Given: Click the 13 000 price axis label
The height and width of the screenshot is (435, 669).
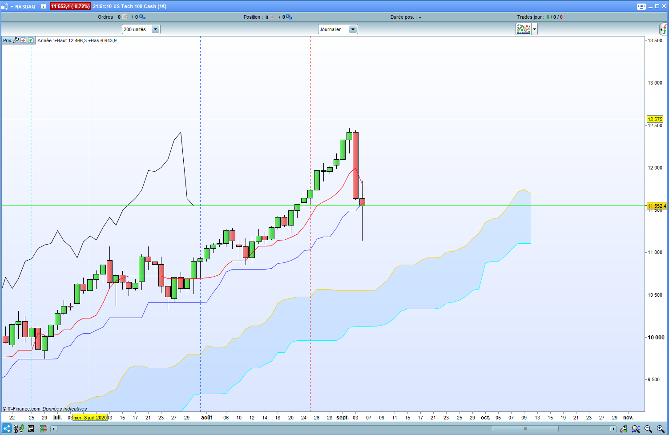Looking at the screenshot, I should click(655, 83).
